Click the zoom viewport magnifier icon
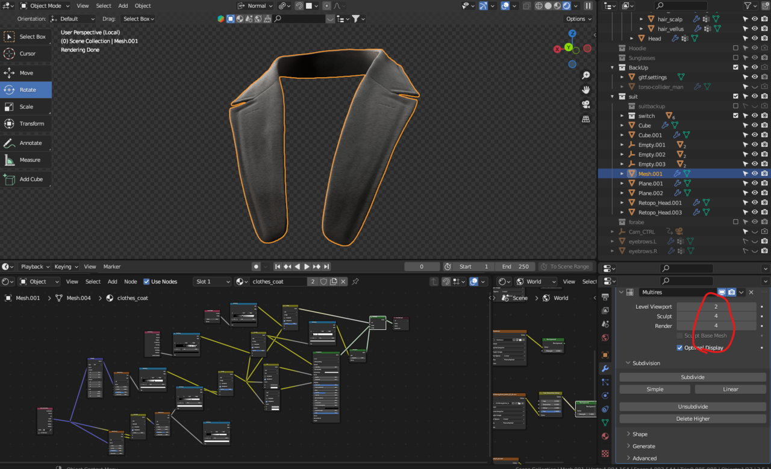 tap(585, 75)
